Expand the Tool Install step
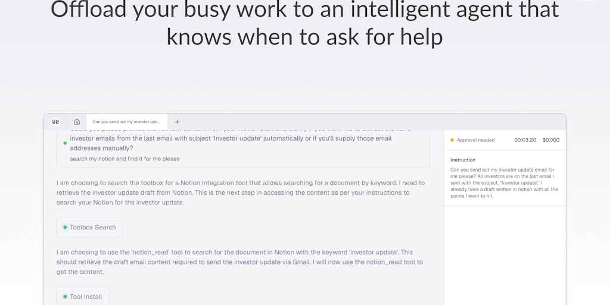Screen dimensions: 610x305 [x=83, y=297]
